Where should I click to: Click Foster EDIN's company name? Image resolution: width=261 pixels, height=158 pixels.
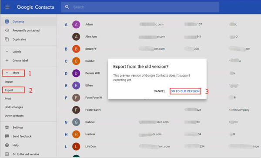click(x=239, y=110)
